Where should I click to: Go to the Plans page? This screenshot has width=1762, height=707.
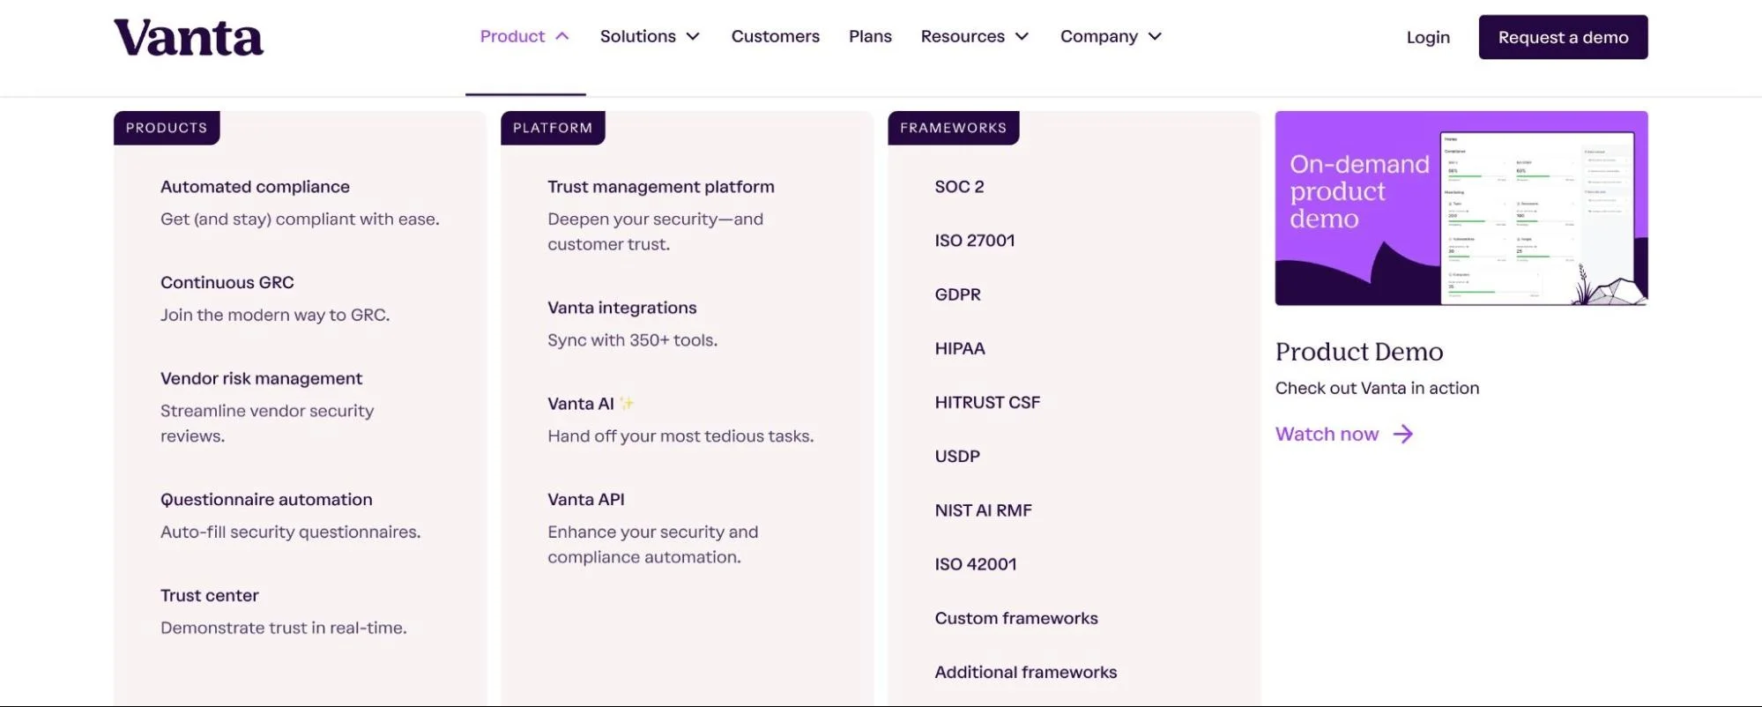pos(870,36)
